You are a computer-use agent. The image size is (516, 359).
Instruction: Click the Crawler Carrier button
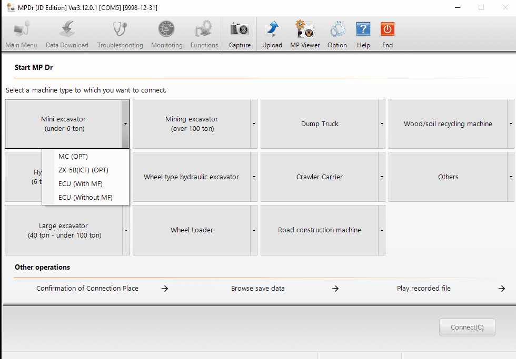click(x=319, y=177)
